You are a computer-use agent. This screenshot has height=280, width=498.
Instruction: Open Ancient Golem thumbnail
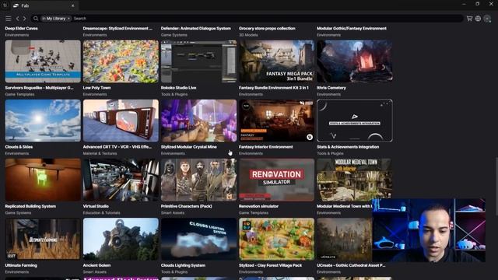tap(121, 239)
